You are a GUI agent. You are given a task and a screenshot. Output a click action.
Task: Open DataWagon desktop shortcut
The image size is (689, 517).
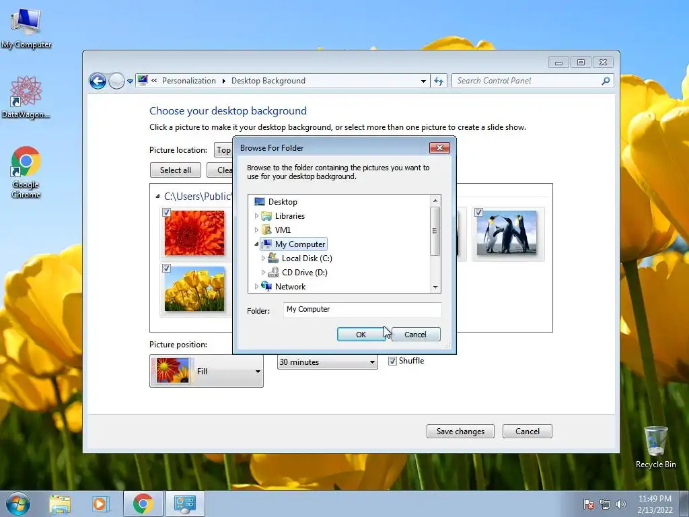(26, 98)
